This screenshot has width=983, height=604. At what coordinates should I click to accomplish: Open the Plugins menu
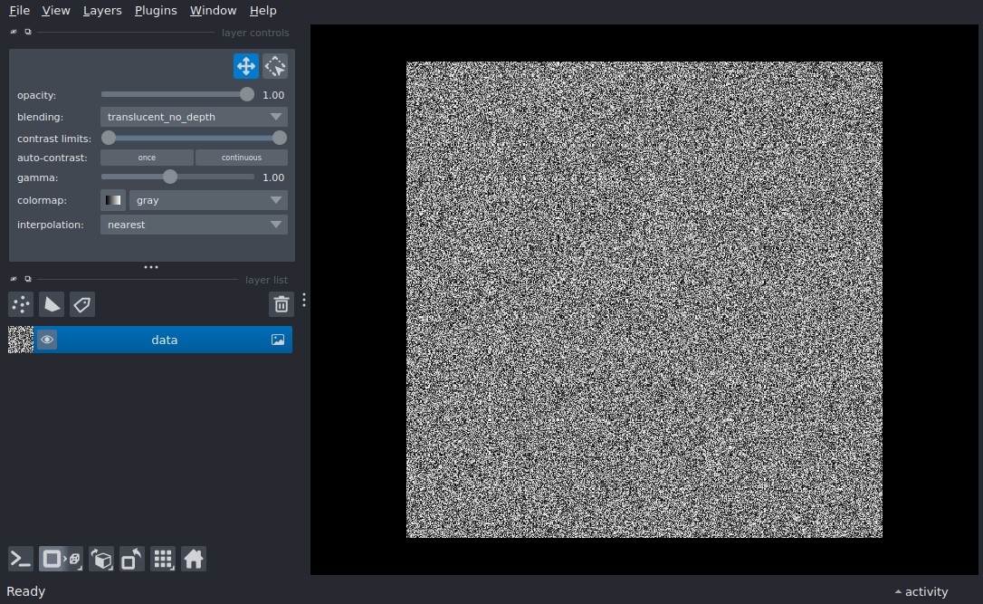[156, 11]
